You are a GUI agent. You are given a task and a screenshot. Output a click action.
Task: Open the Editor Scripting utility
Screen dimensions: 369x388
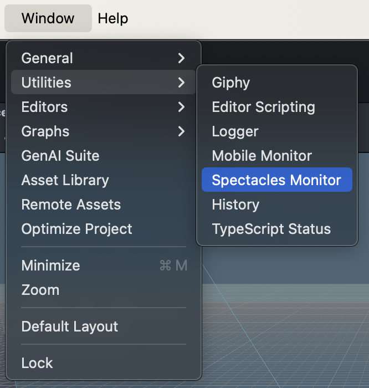(264, 107)
